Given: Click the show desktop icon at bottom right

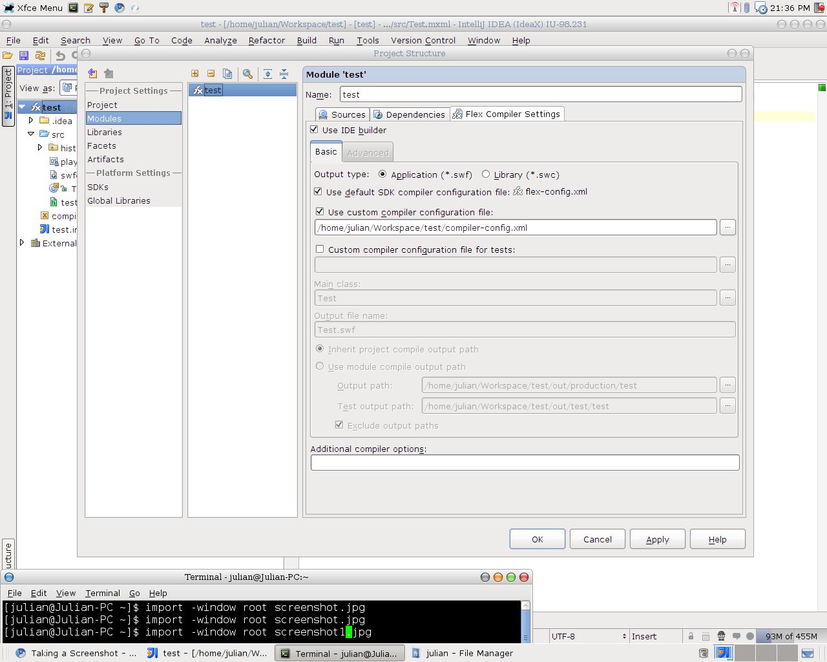Looking at the screenshot, I should pyautogui.click(x=808, y=653).
